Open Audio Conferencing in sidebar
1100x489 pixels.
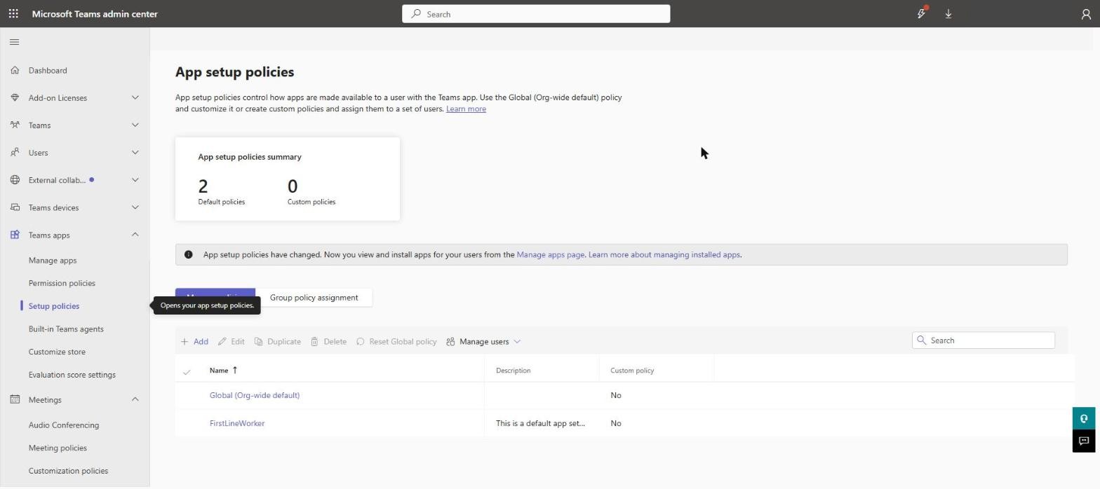64,425
